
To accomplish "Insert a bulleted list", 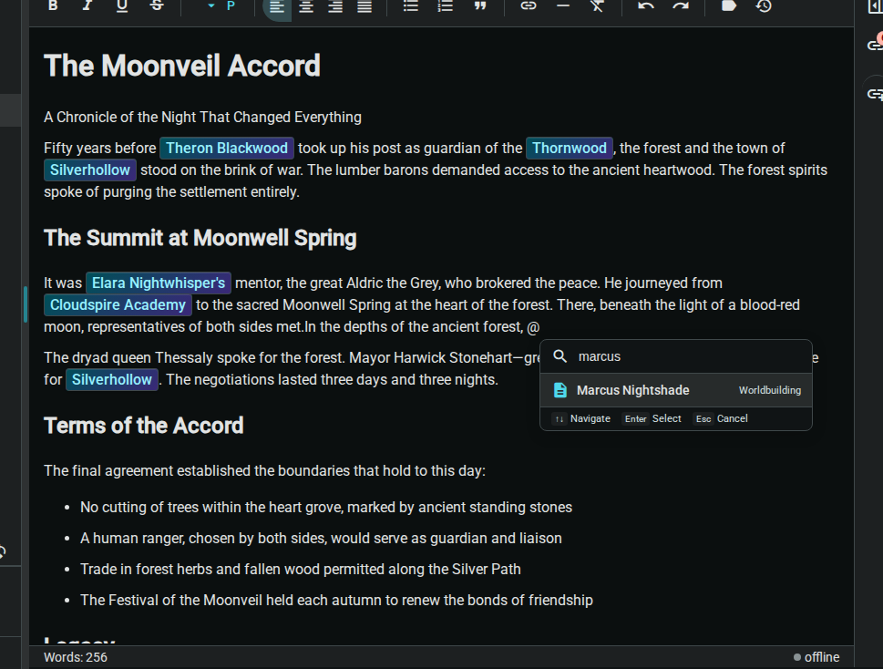I will [411, 6].
